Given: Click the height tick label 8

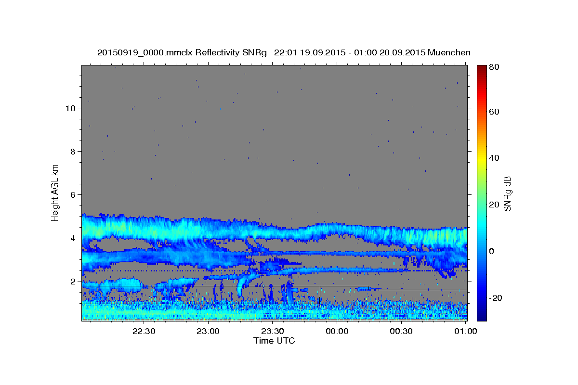Looking at the screenshot, I should [x=73, y=152].
